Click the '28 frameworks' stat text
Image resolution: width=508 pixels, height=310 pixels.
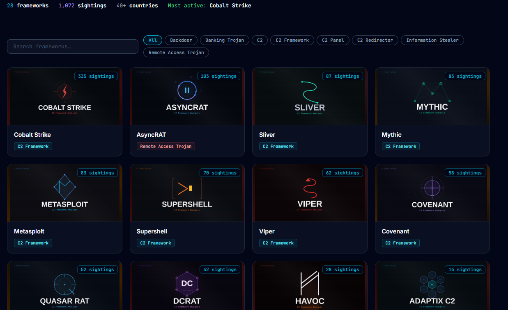pos(28,6)
